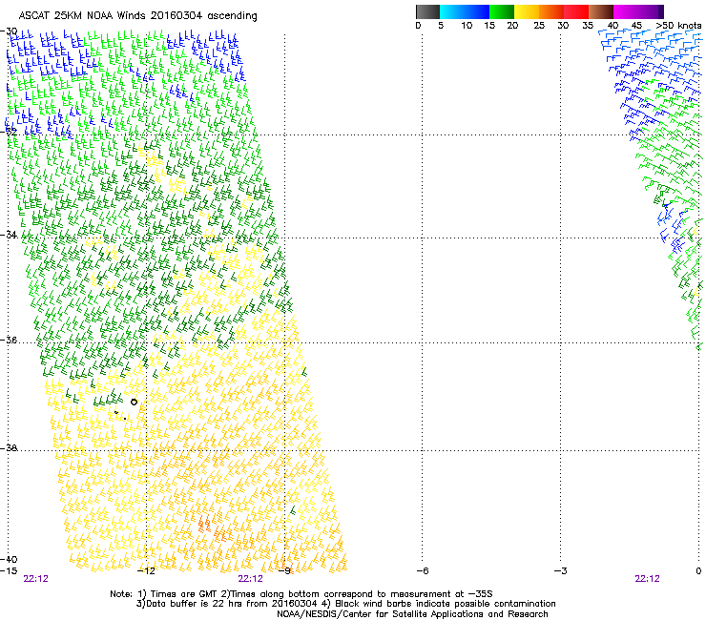Image resolution: width=706 pixels, height=620 pixels.
Task: Click the -38 latitude axis label
Action: (x=9, y=447)
